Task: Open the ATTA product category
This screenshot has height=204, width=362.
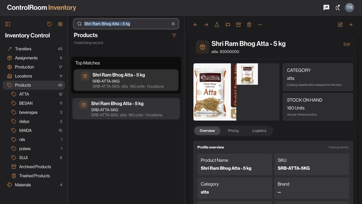Action: [34, 94]
